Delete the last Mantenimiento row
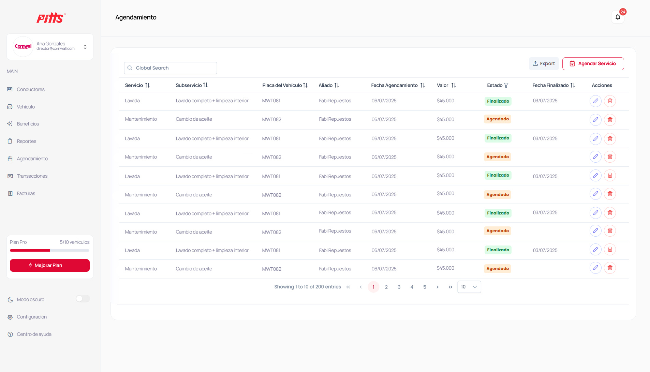The width and height of the screenshot is (650, 372). [610, 268]
